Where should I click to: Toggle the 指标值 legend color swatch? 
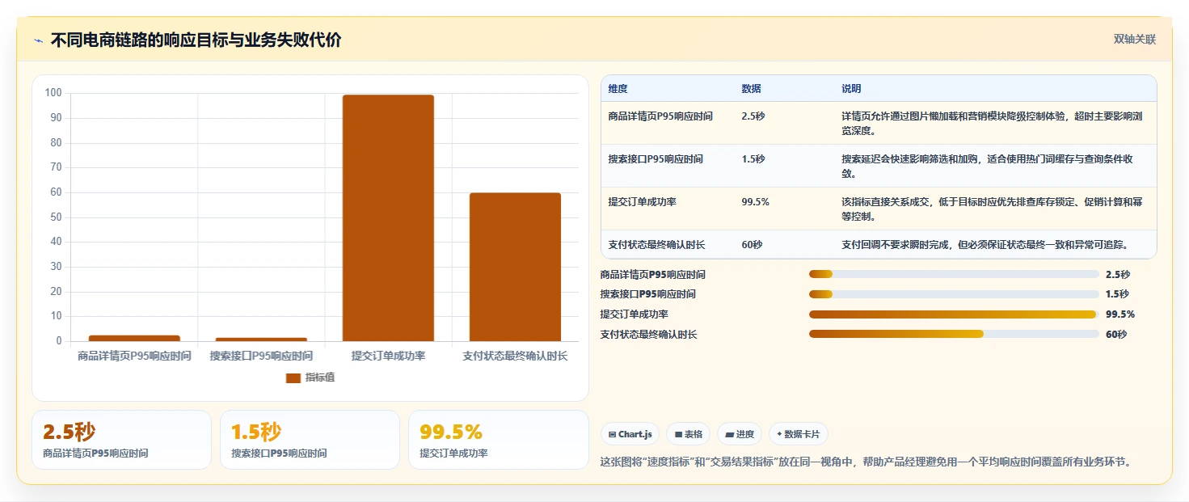click(293, 378)
